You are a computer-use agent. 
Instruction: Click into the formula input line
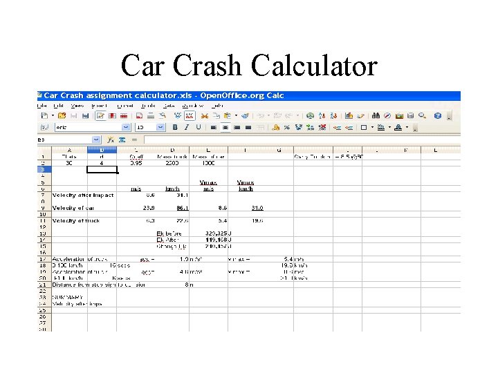coord(302,140)
